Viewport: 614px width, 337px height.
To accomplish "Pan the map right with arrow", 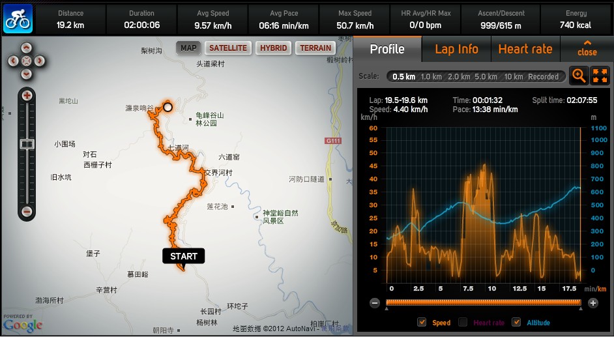I will tap(40, 61).
